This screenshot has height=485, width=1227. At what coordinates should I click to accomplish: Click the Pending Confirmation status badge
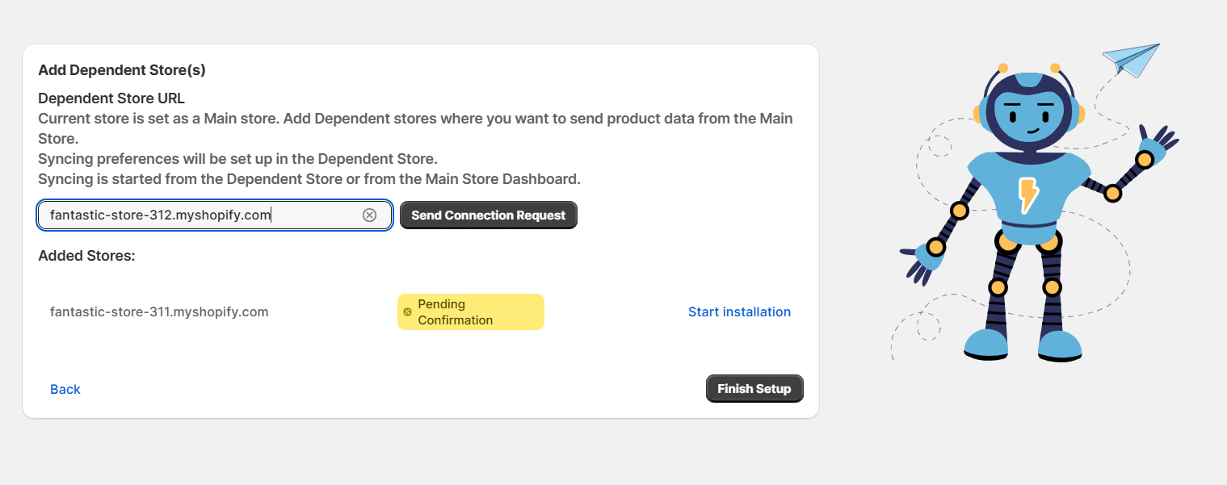(471, 311)
